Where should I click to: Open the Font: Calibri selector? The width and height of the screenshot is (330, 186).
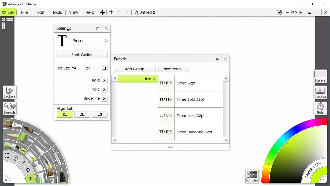[x=82, y=55]
